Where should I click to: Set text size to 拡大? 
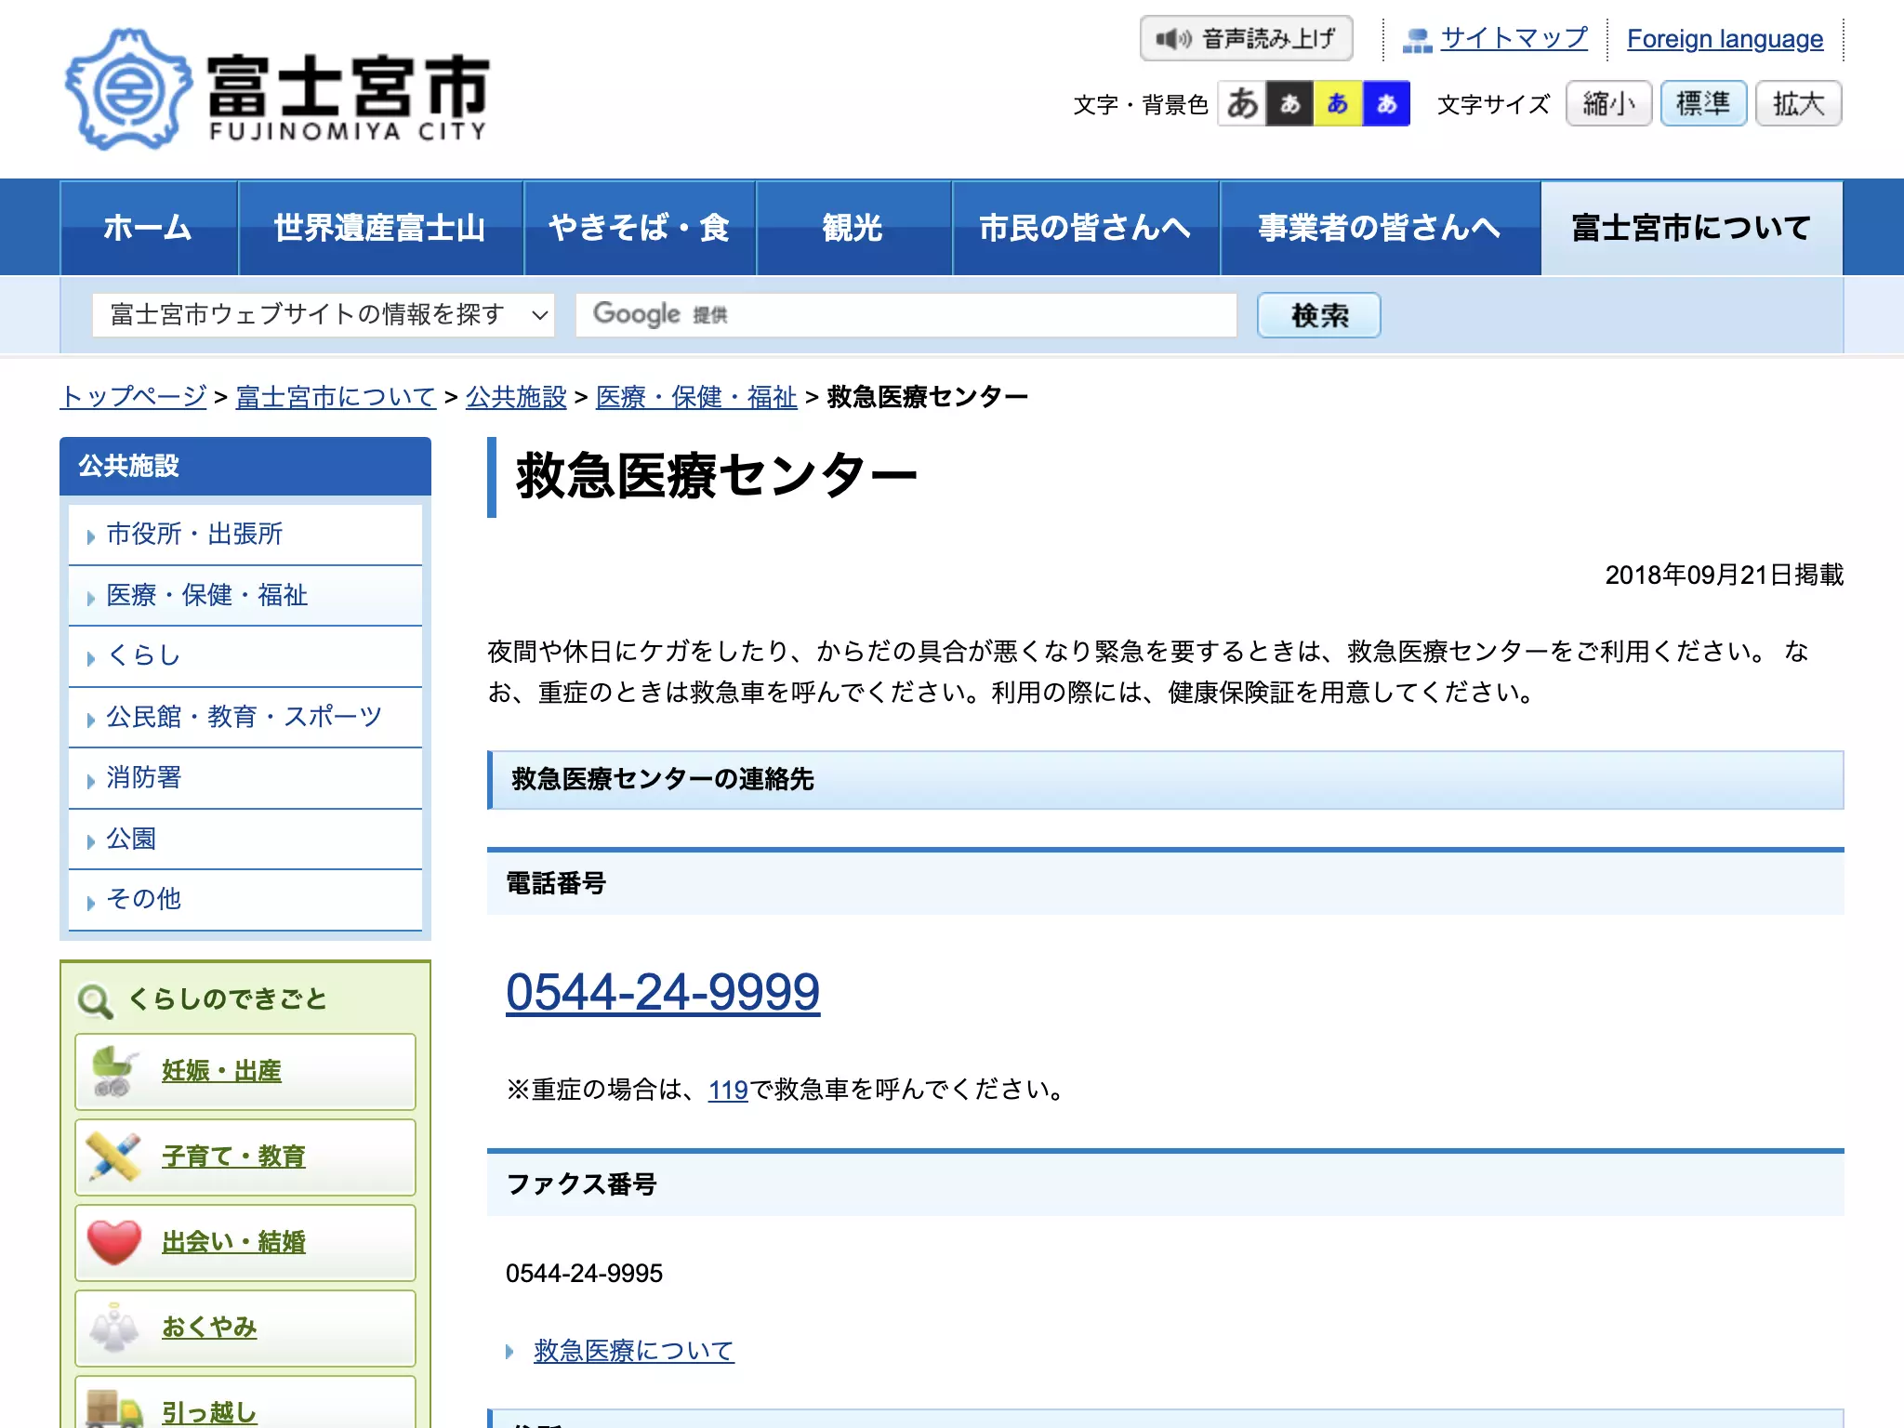(1798, 103)
